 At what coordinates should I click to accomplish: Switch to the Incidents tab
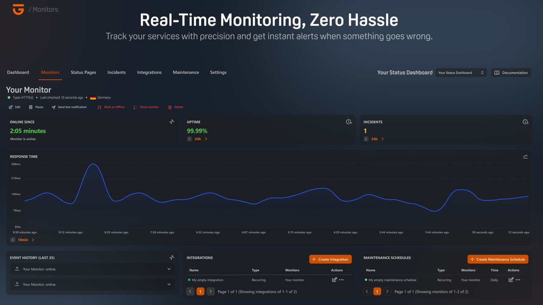pyautogui.click(x=116, y=72)
